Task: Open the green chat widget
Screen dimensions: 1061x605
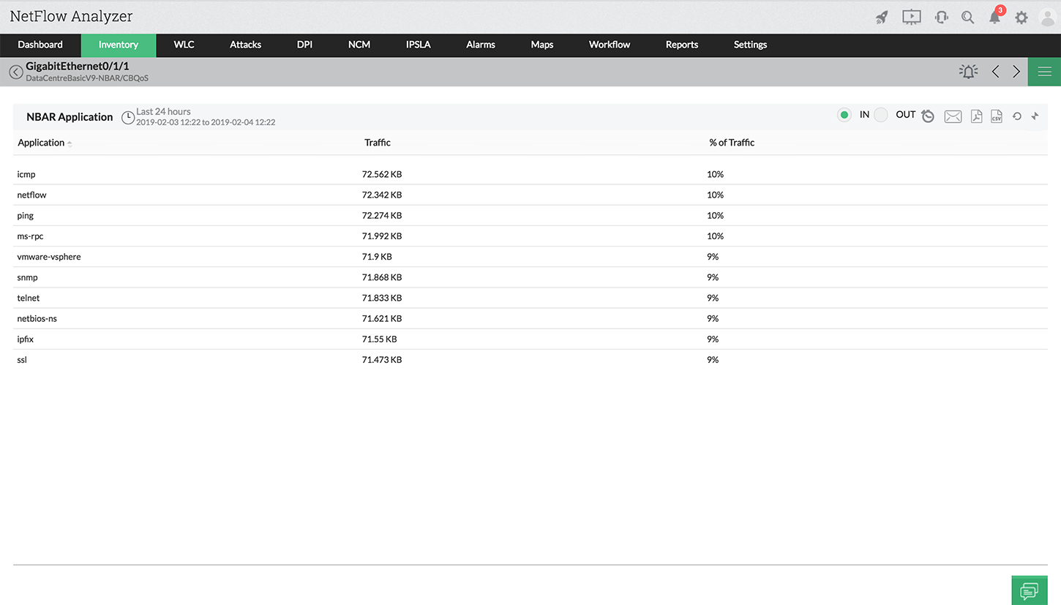Action: [x=1029, y=590]
